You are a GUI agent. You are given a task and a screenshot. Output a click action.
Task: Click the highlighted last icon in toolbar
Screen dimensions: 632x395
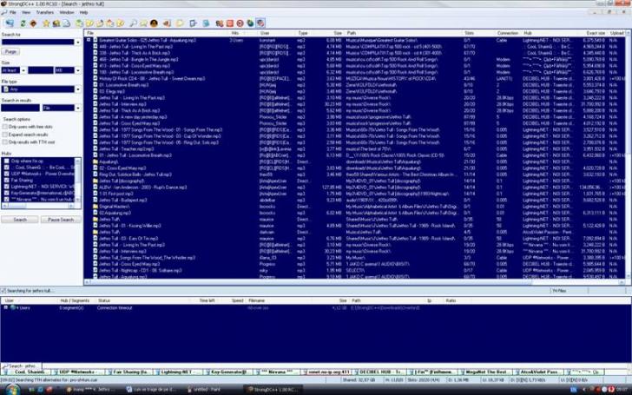(260, 22)
